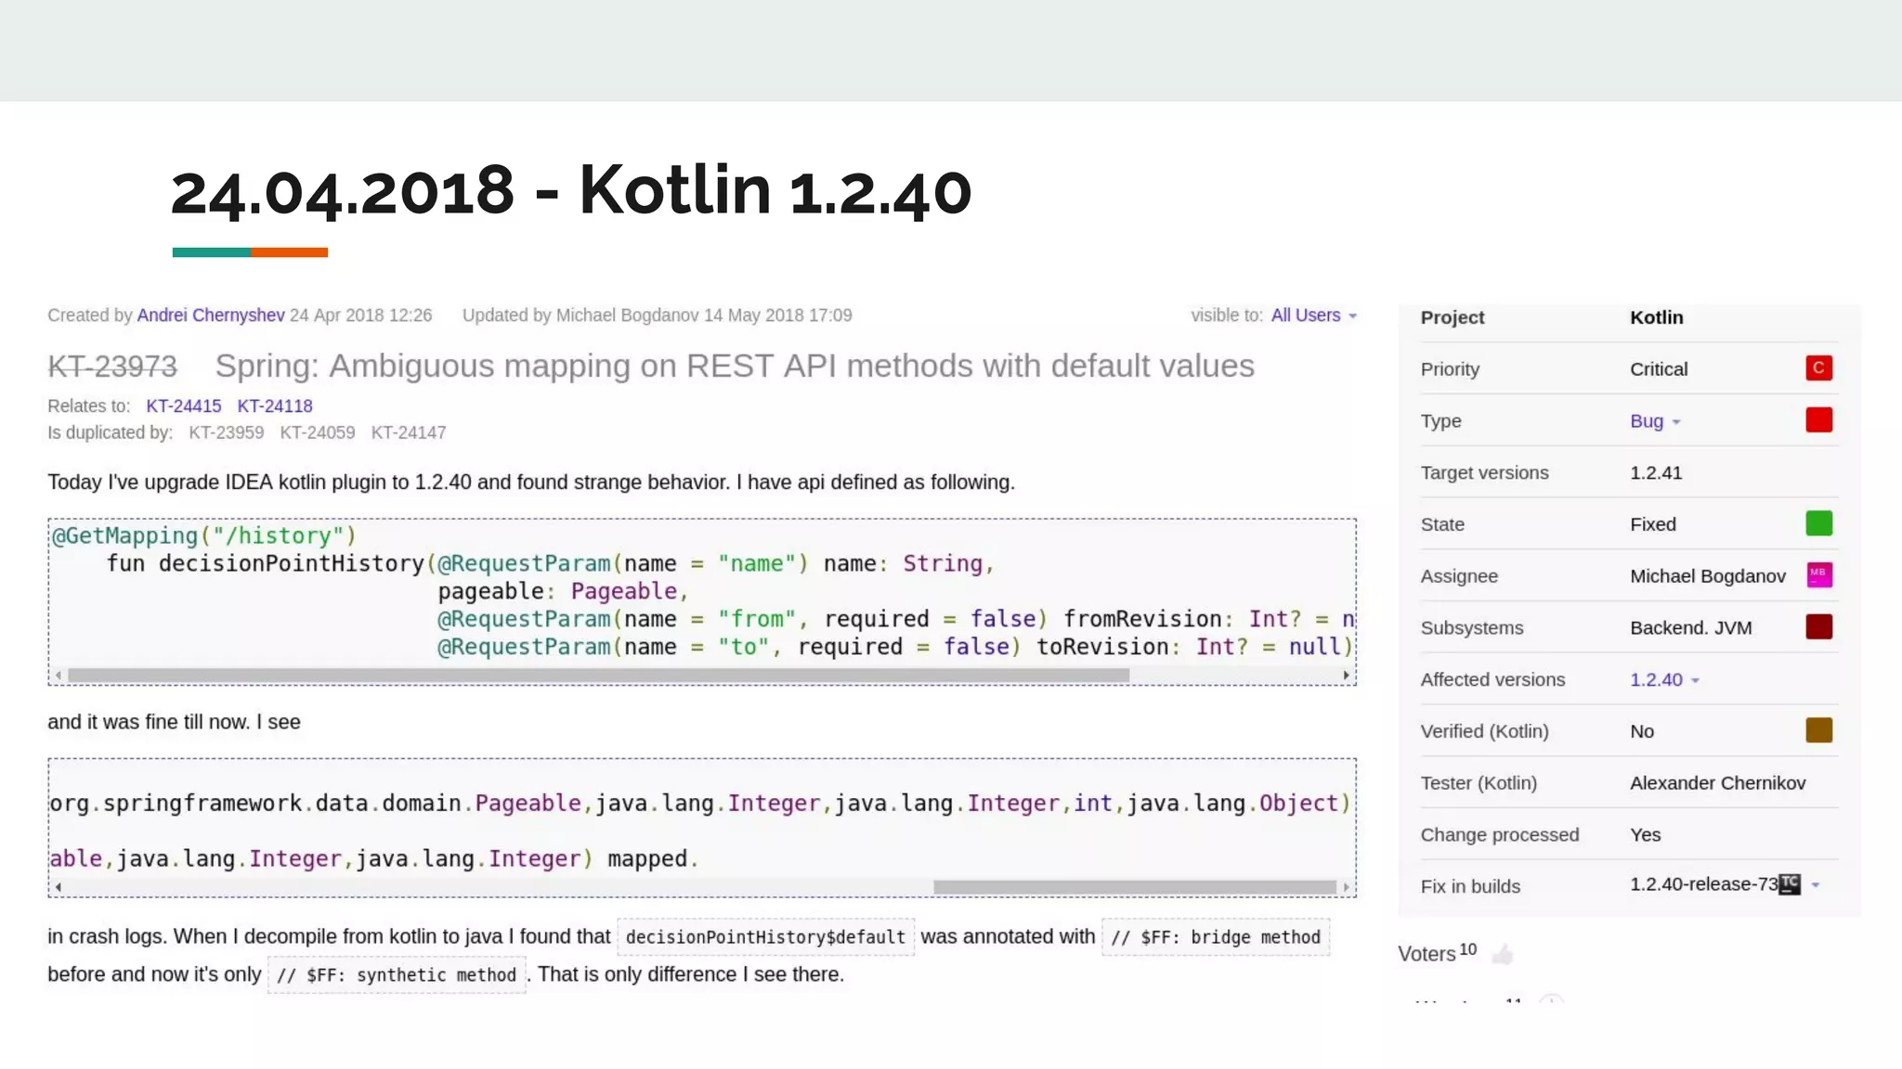Open duplicate issue KT-23959
The width and height of the screenshot is (1902, 1069).
pos(226,433)
